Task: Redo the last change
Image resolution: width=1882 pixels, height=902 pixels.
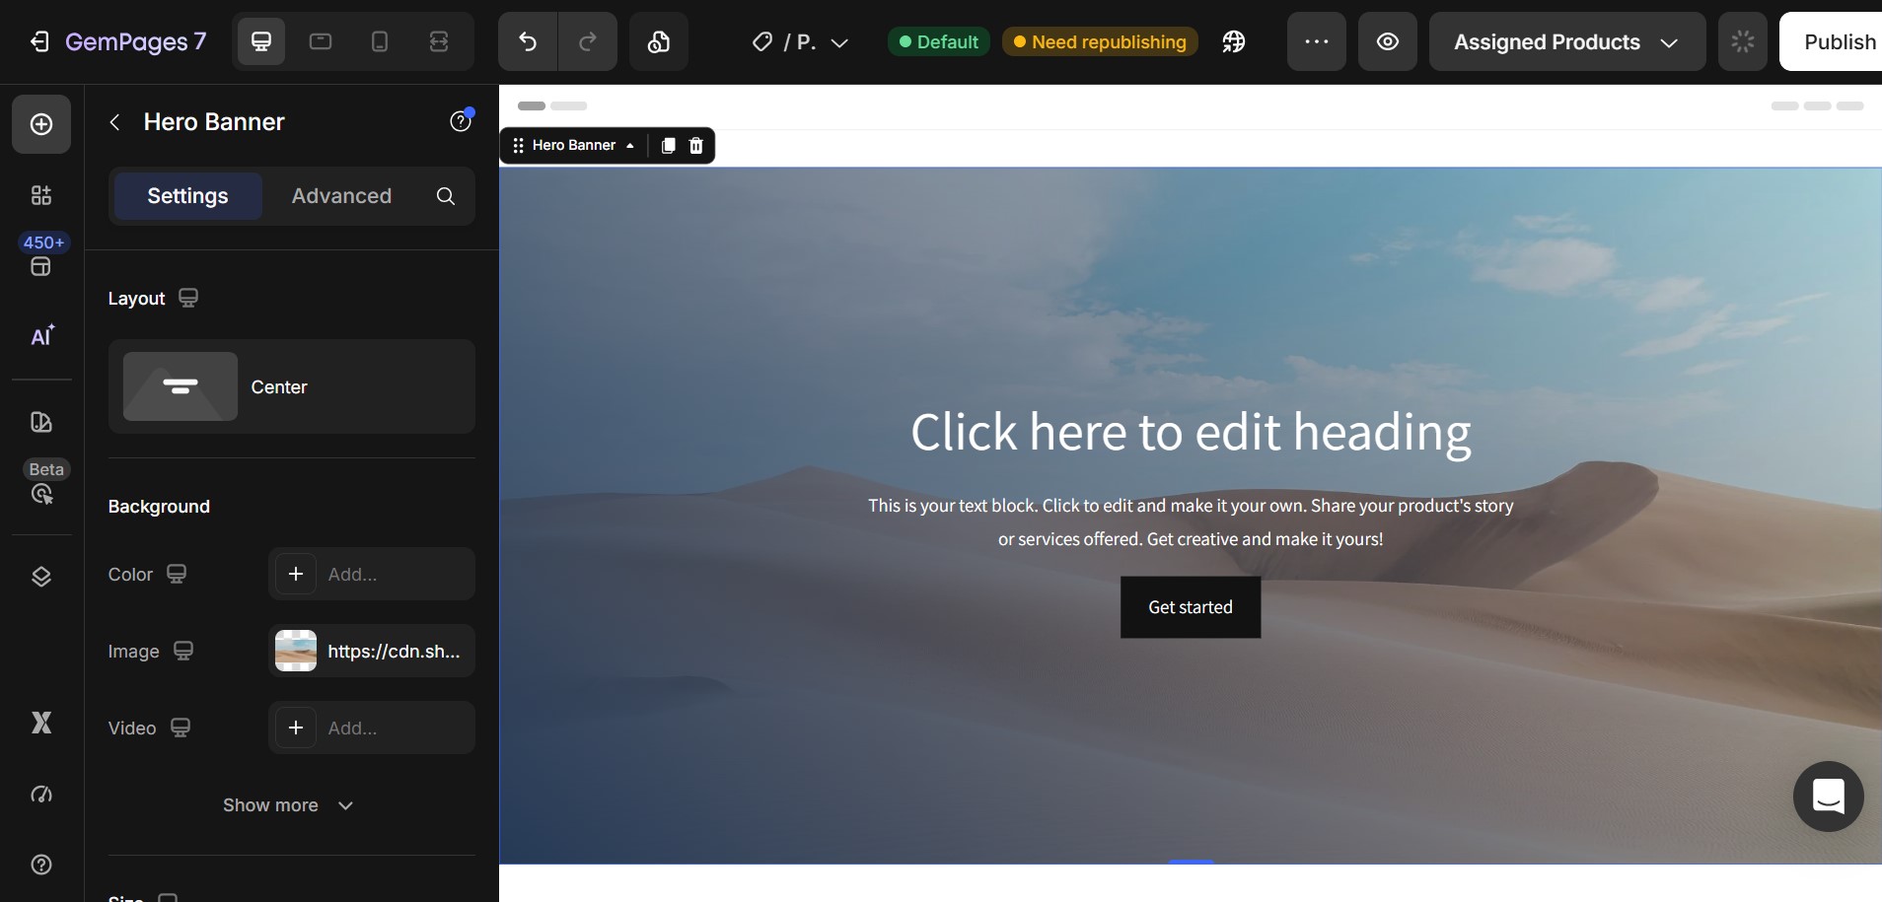Action: point(588,41)
